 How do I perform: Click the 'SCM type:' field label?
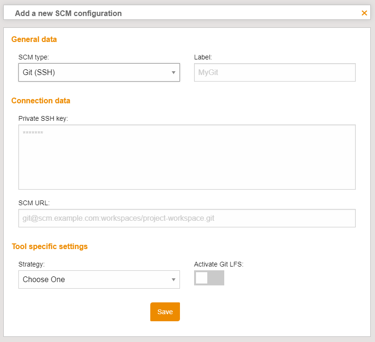click(33, 57)
